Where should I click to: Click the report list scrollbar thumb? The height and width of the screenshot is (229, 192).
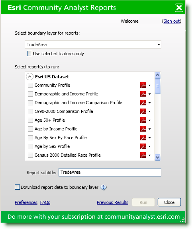pyautogui.click(x=158, y=86)
